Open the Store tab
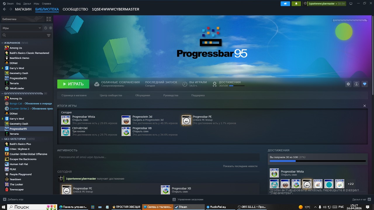 pos(23,9)
